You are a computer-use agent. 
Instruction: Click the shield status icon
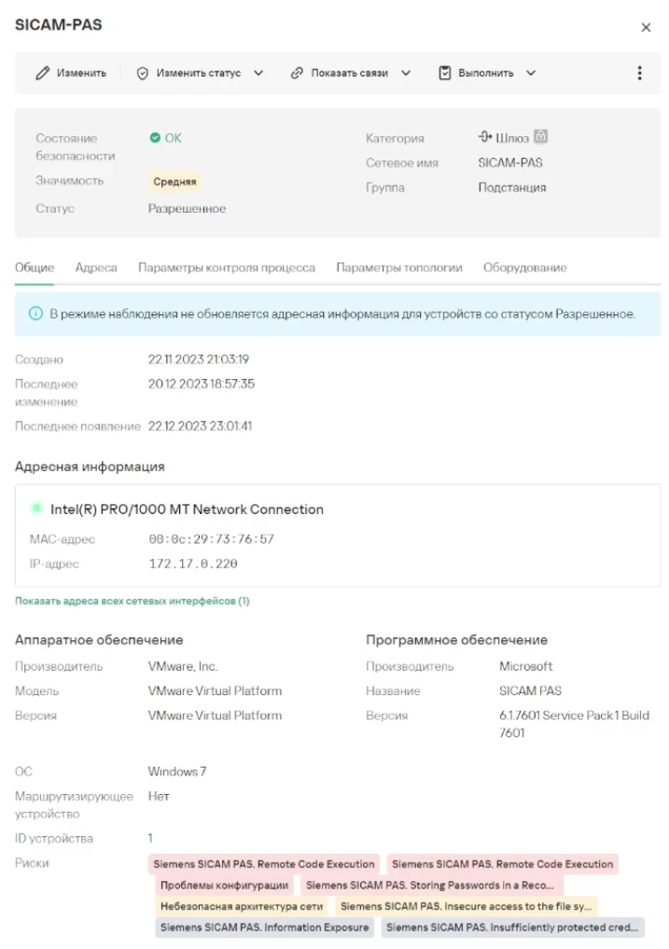click(143, 73)
